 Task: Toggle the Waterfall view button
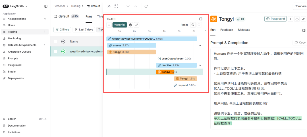click(120, 25)
